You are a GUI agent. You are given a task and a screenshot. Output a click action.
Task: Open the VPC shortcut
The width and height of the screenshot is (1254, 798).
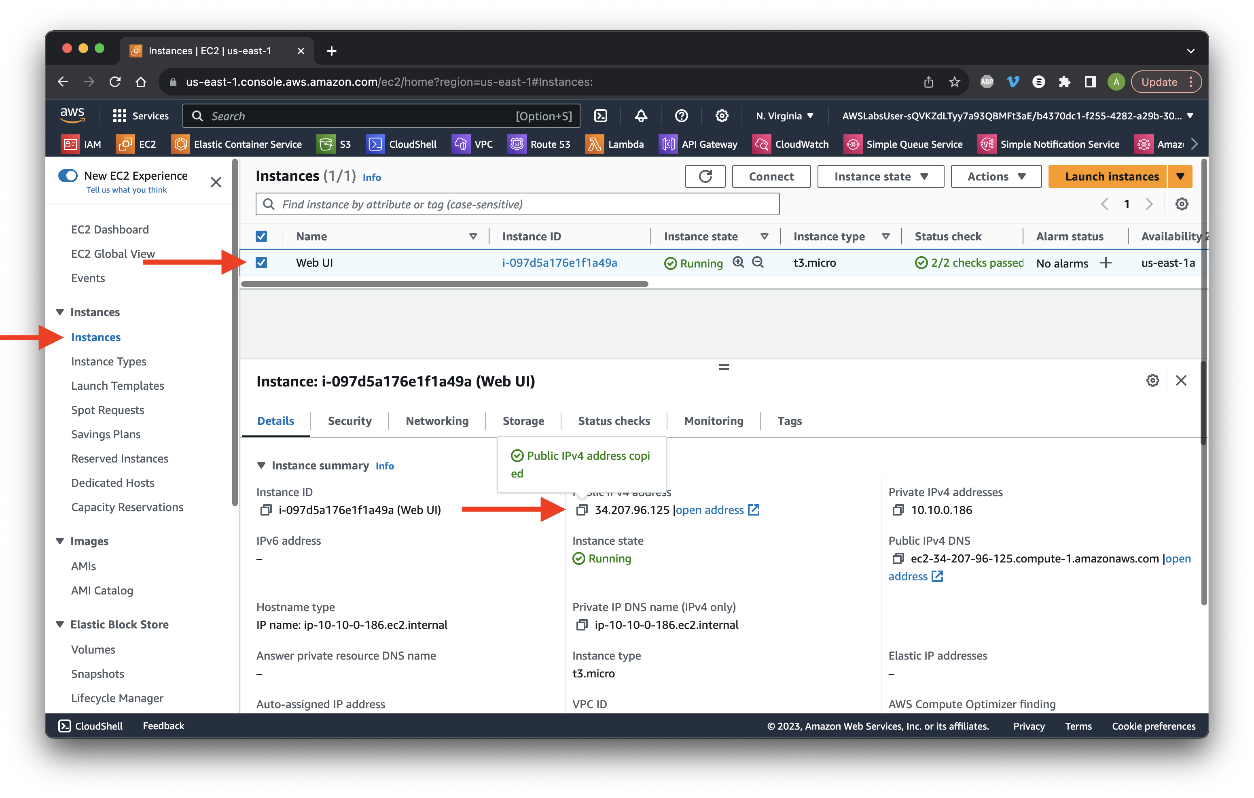coord(472,144)
